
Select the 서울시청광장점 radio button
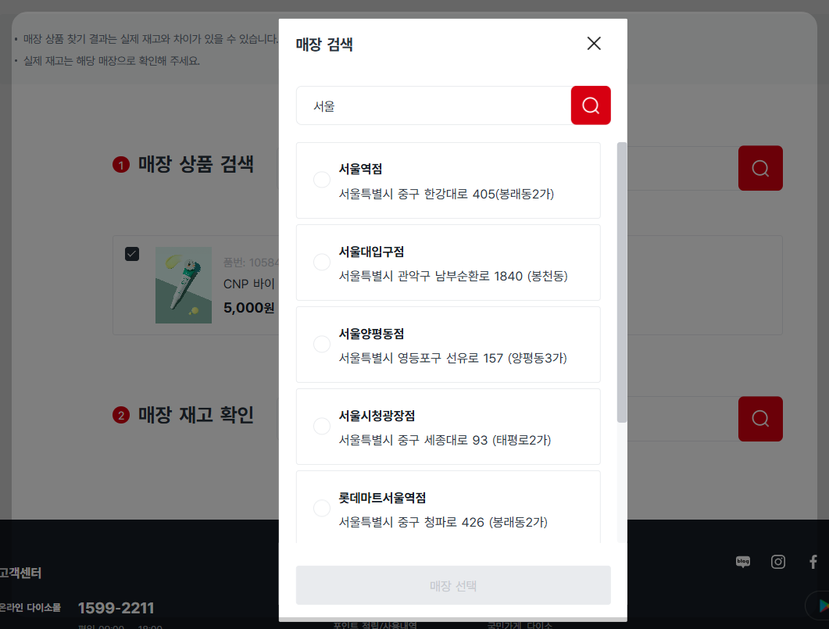(321, 426)
